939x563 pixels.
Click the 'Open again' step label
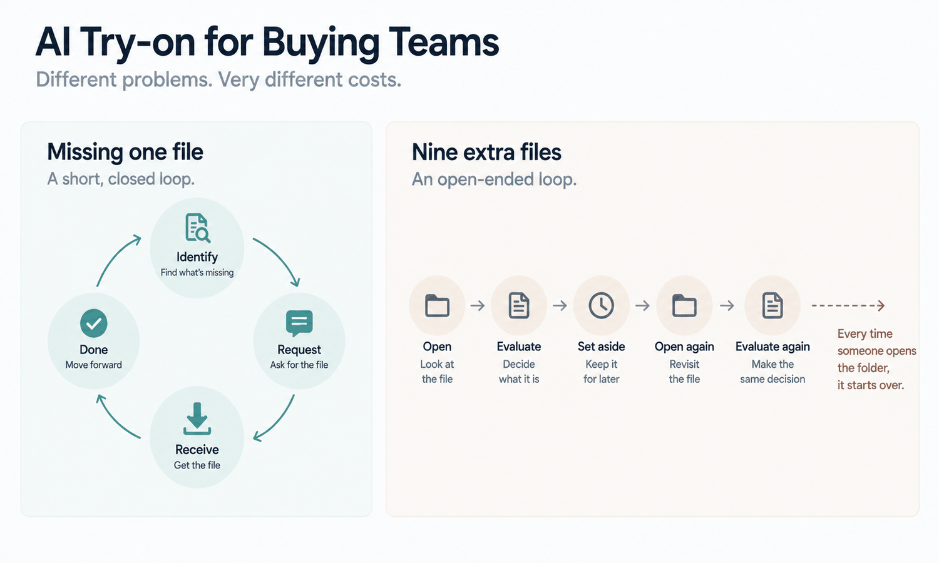click(684, 347)
